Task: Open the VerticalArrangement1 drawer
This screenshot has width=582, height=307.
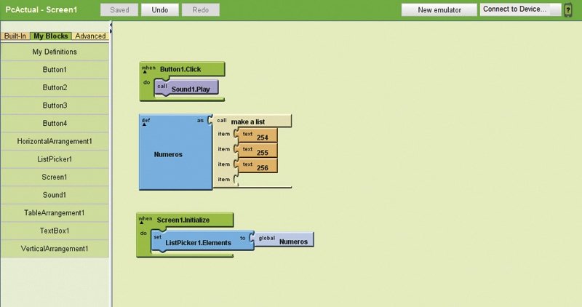Action: [x=55, y=249]
